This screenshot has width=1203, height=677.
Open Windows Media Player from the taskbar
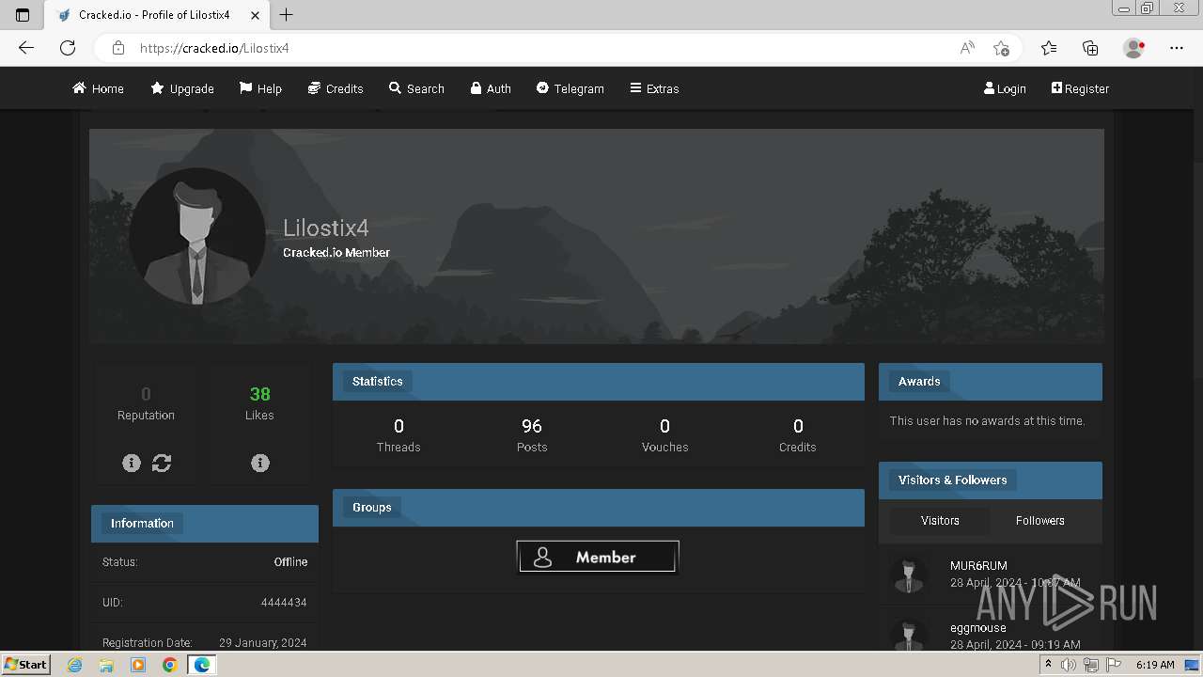tap(138, 665)
